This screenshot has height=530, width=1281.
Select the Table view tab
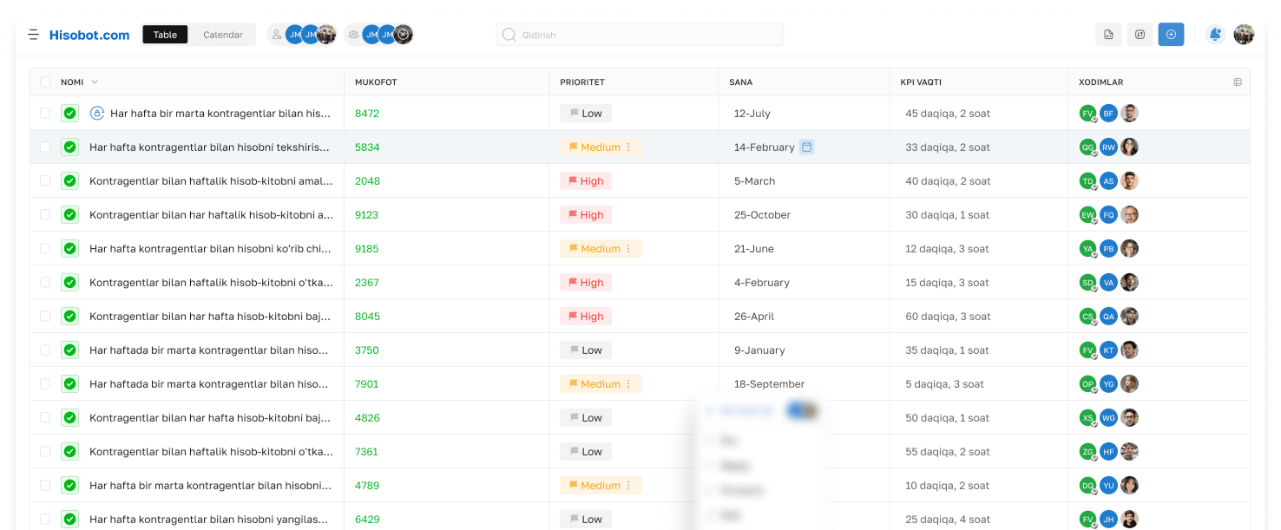tap(165, 35)
